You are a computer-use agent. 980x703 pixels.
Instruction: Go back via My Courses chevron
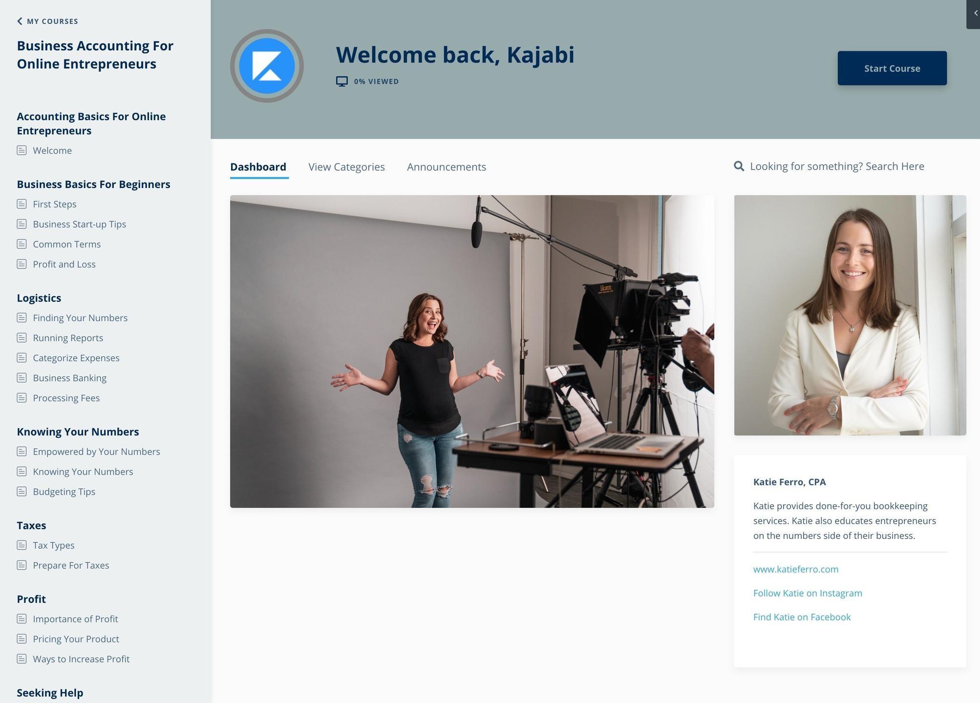[x=20, y=21]
